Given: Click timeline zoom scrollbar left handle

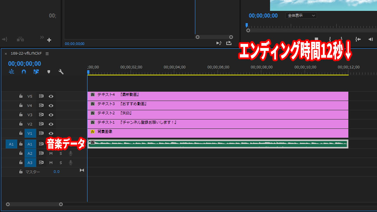Looking at the screenshot, I should [8, 204].
